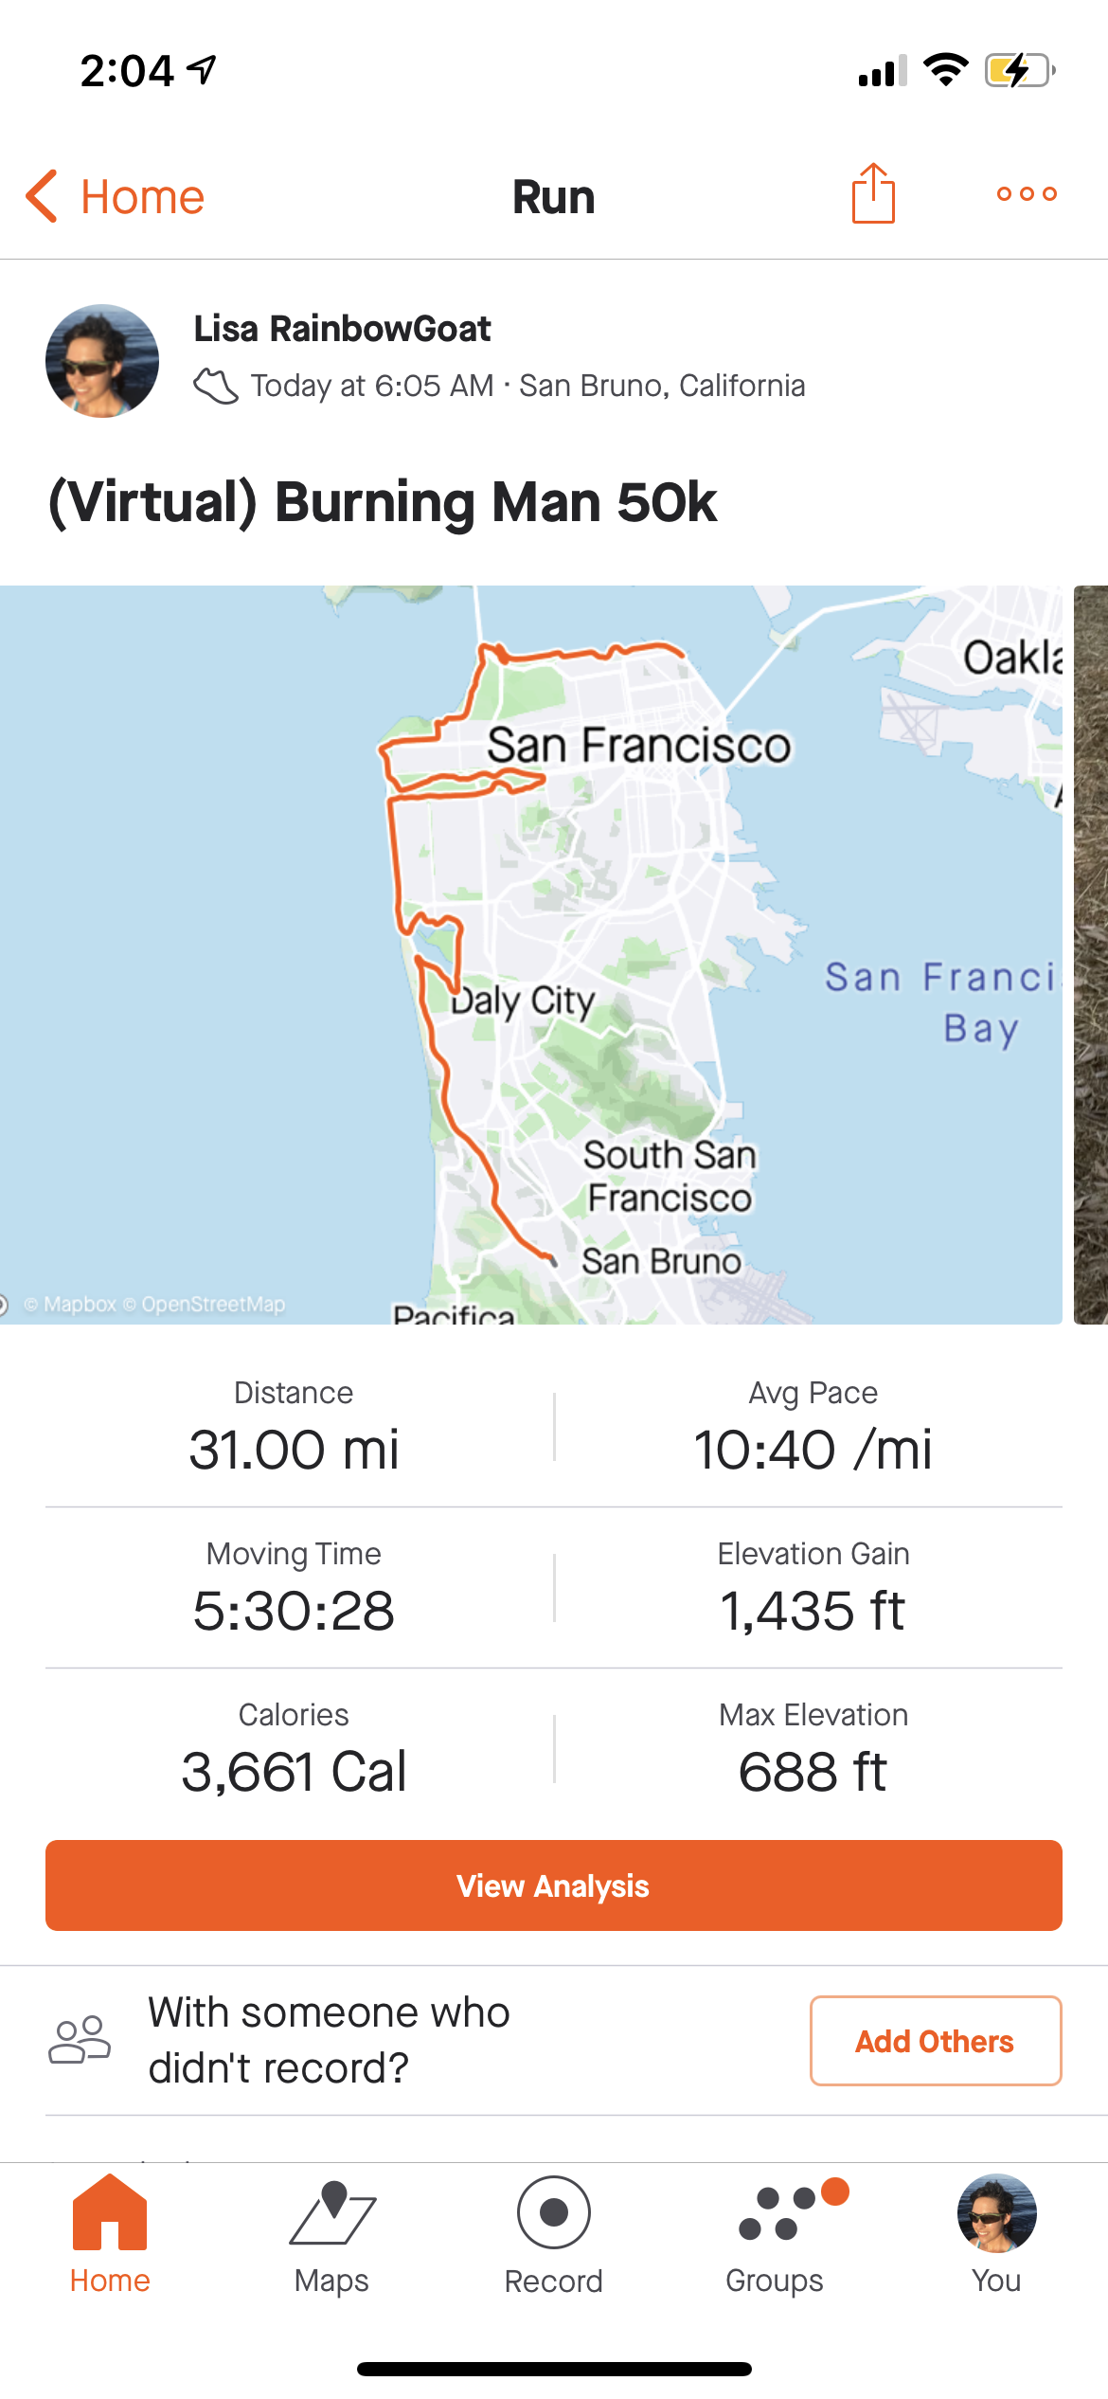Tap the partially visible photo thumbnail

click(x=1090, y=953)
